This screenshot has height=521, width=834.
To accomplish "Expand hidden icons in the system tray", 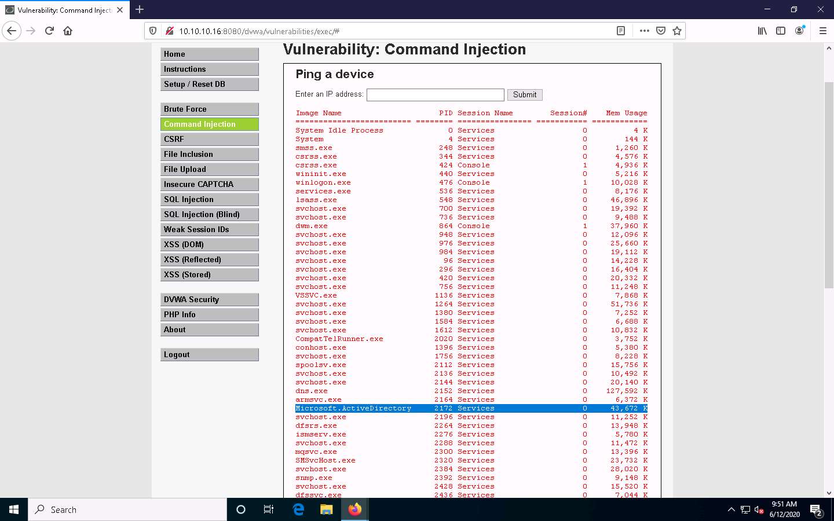I will pos(731,509).
